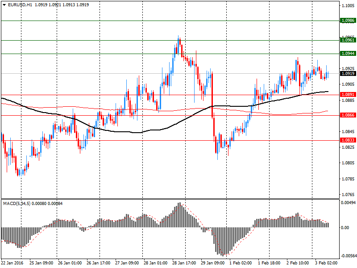The image size is (357, 268).
Task: Click the 1.1005 price scale value
Action: coord(349,6)
